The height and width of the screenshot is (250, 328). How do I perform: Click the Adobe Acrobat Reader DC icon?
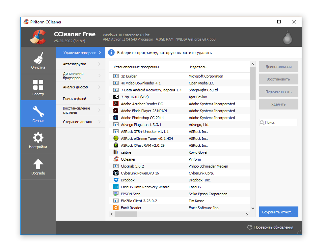[116, 104]
